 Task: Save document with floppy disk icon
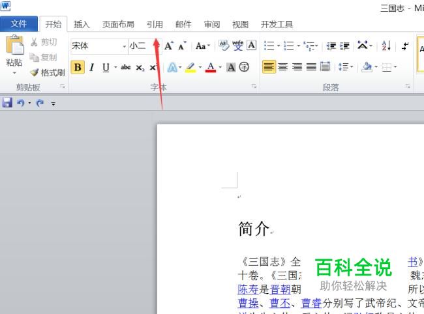tap(7, 103)
